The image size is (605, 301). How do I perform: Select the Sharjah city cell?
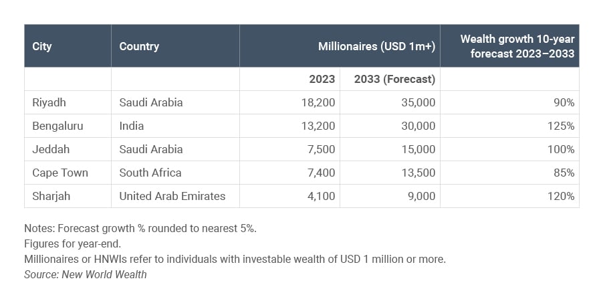click(51, 196)
